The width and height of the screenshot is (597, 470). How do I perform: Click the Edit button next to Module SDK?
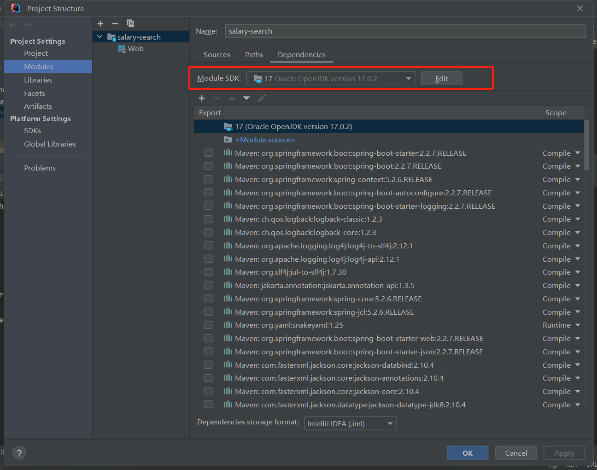coord(441,78)
